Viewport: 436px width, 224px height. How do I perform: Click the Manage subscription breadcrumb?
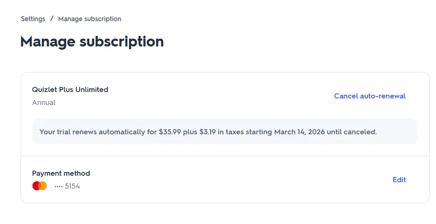point(90,19)
